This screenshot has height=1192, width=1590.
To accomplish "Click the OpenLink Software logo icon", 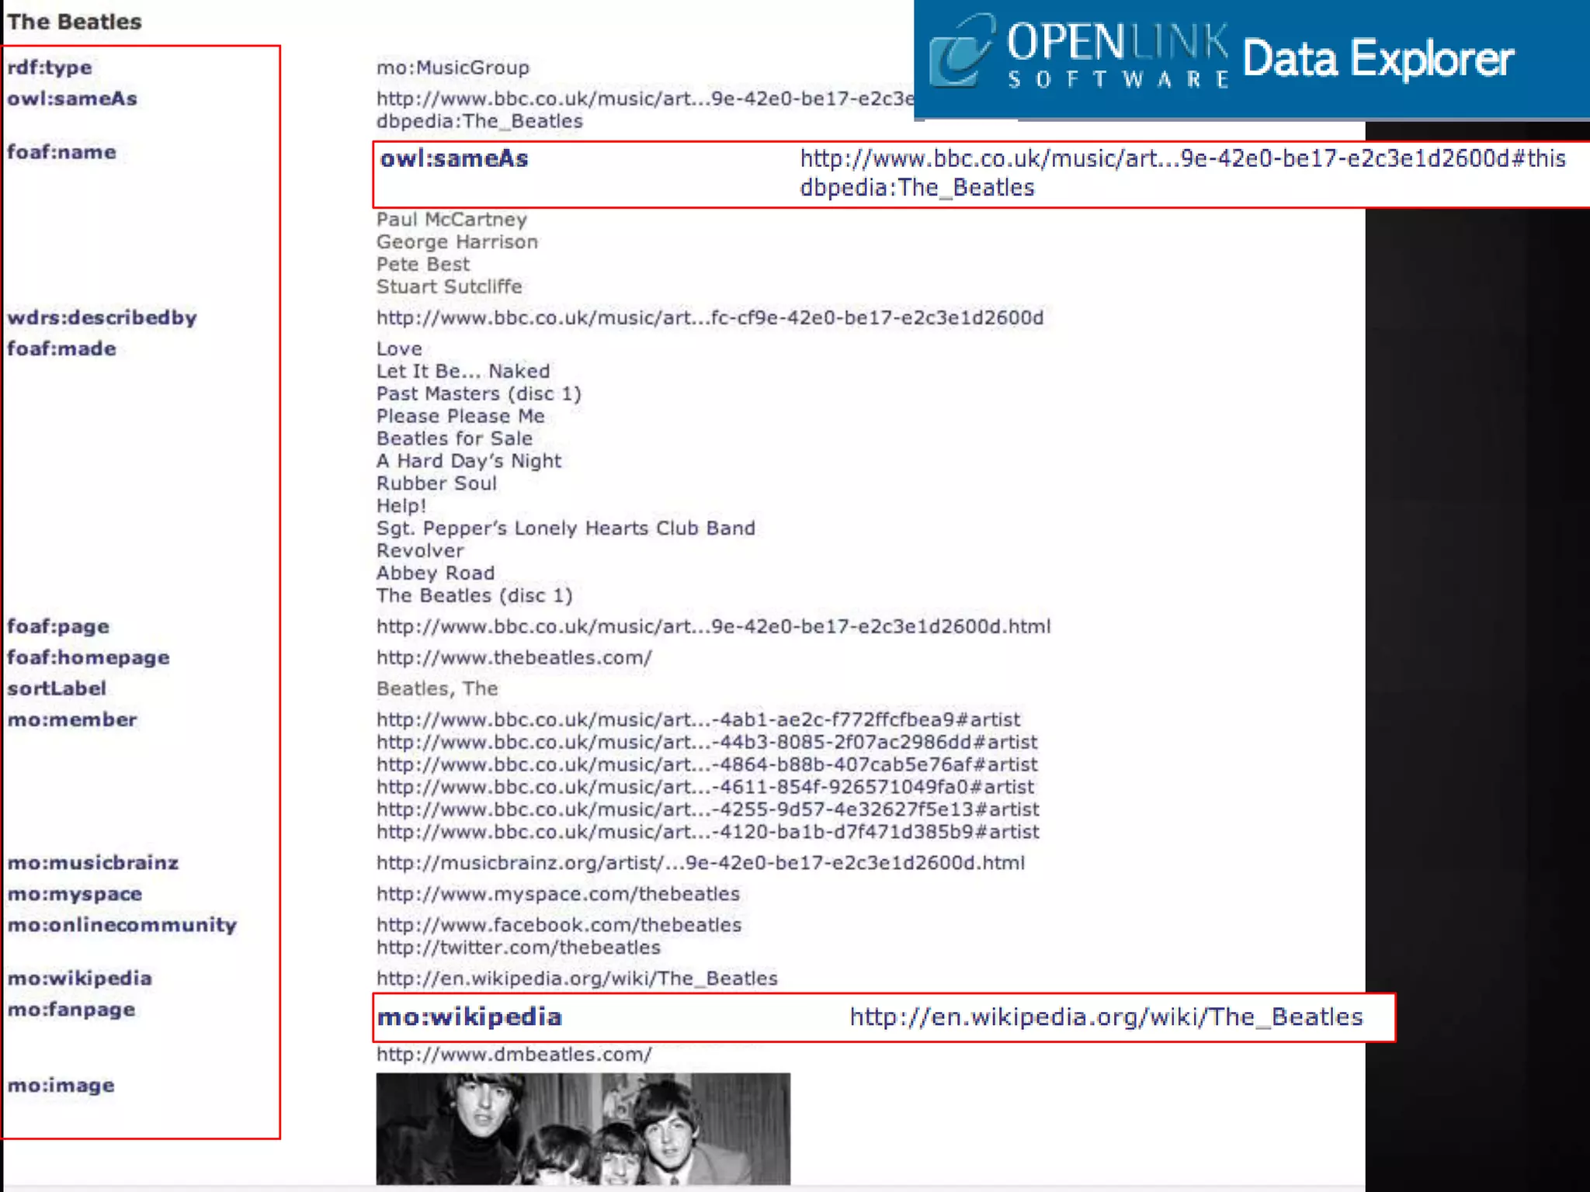I will point(961,51).
